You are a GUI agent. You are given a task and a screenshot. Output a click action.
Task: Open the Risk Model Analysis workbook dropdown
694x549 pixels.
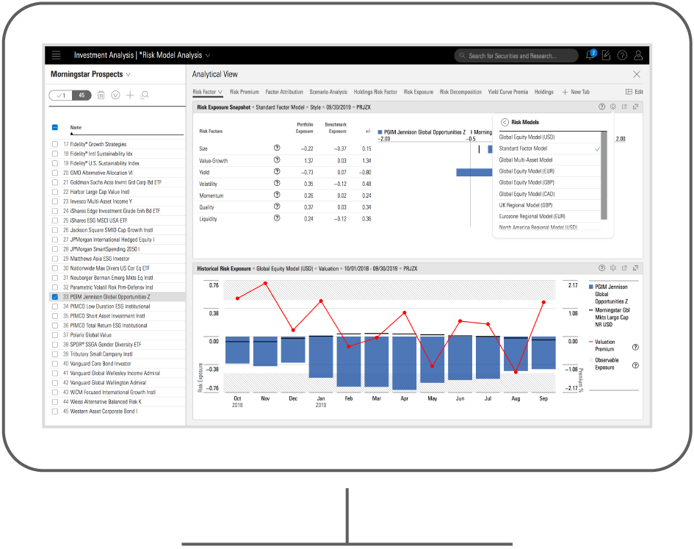(208, 56)
